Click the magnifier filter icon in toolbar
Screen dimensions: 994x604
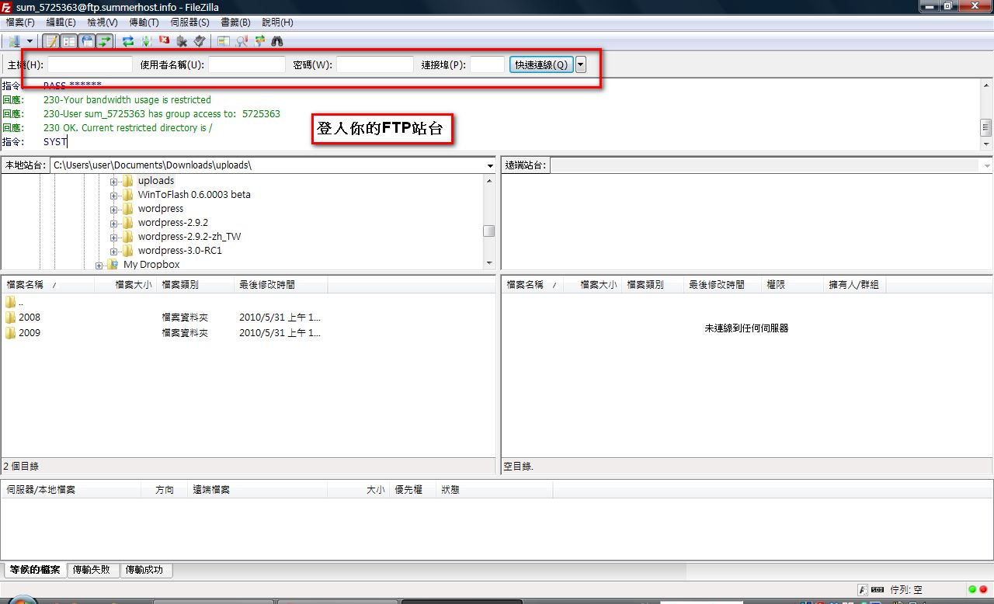point(242,41)
